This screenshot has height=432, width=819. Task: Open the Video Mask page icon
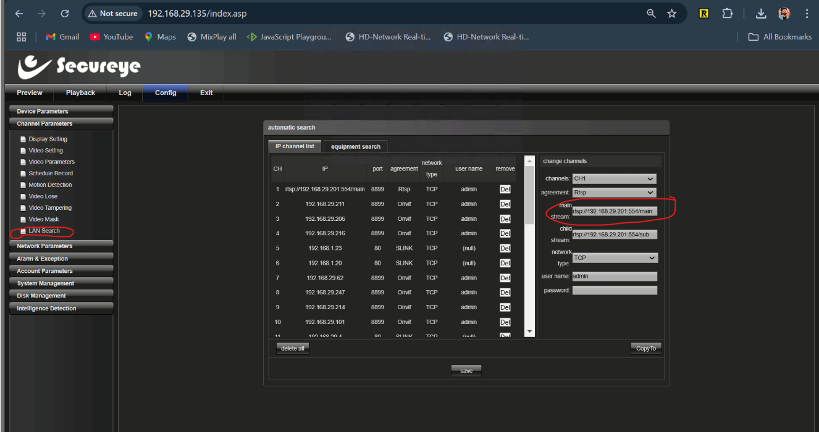[x=23, y=220]
